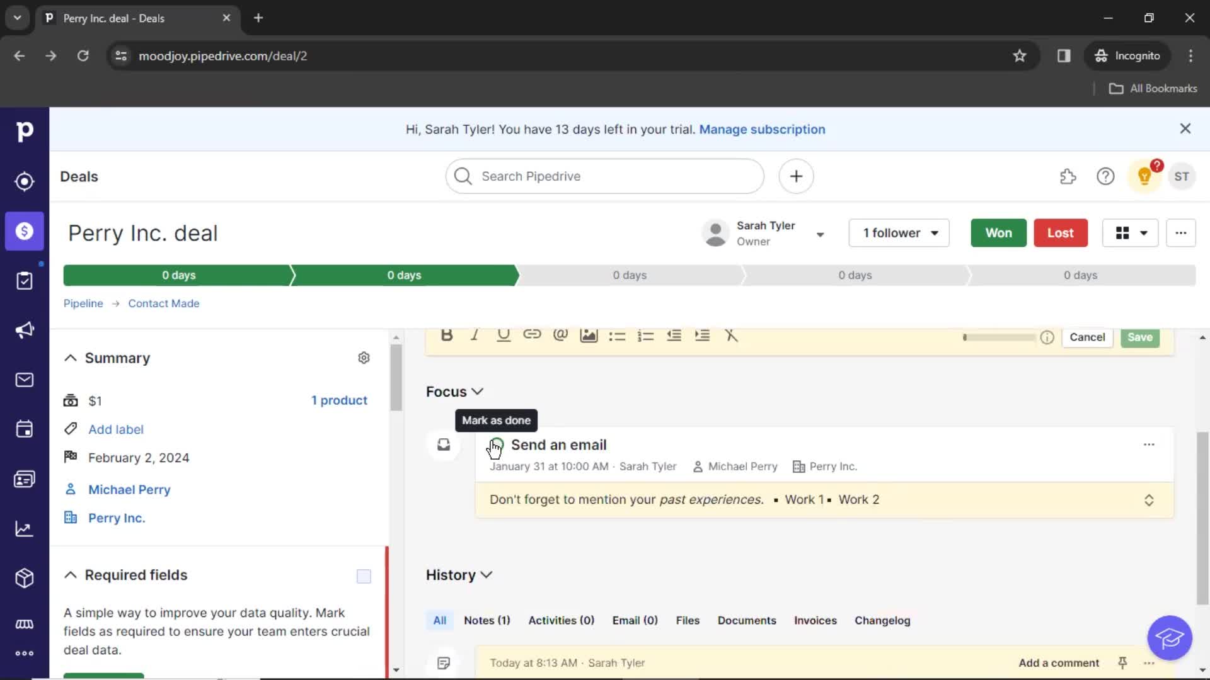Open the integrations puzzle icon

pyautogui.click(x=1068, y=177)
